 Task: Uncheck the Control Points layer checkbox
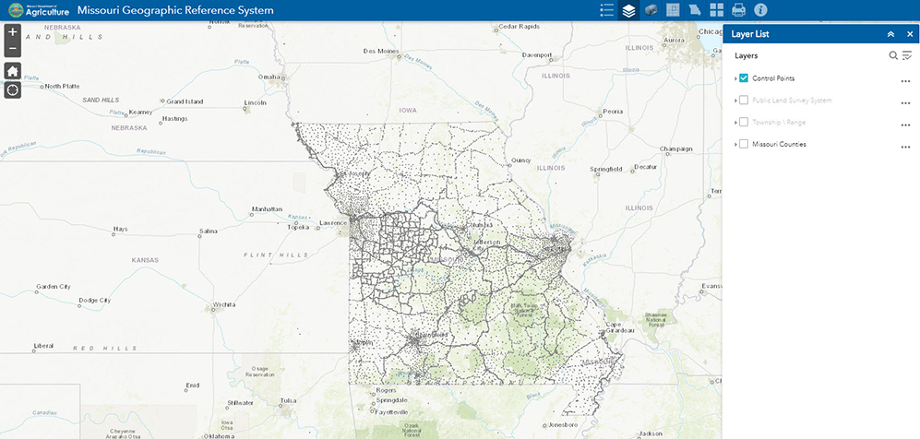tap(744, 79)
